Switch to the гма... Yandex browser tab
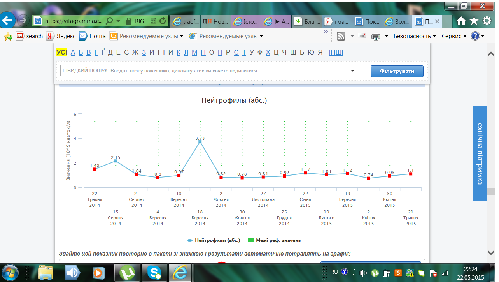The height and width of the screenshot is (282, 499). coord(337,21)
